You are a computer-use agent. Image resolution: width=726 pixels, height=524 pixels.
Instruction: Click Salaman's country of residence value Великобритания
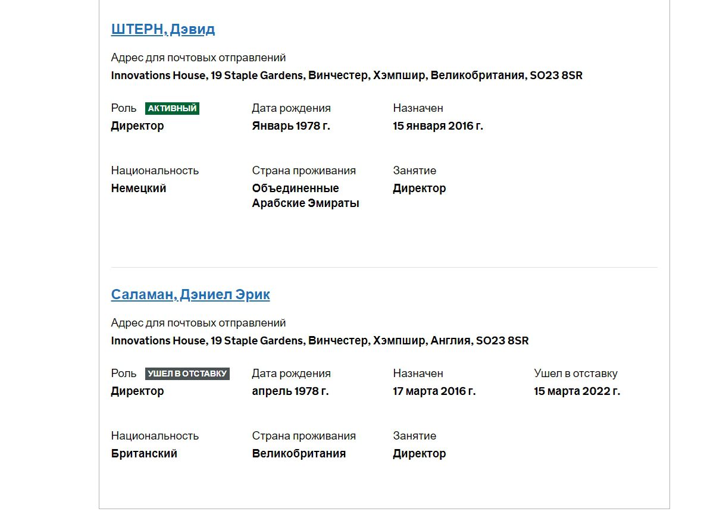(299, 454)
